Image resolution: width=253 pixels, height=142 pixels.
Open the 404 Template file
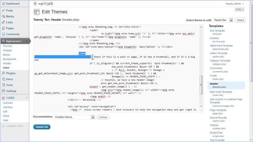point(217,31)
